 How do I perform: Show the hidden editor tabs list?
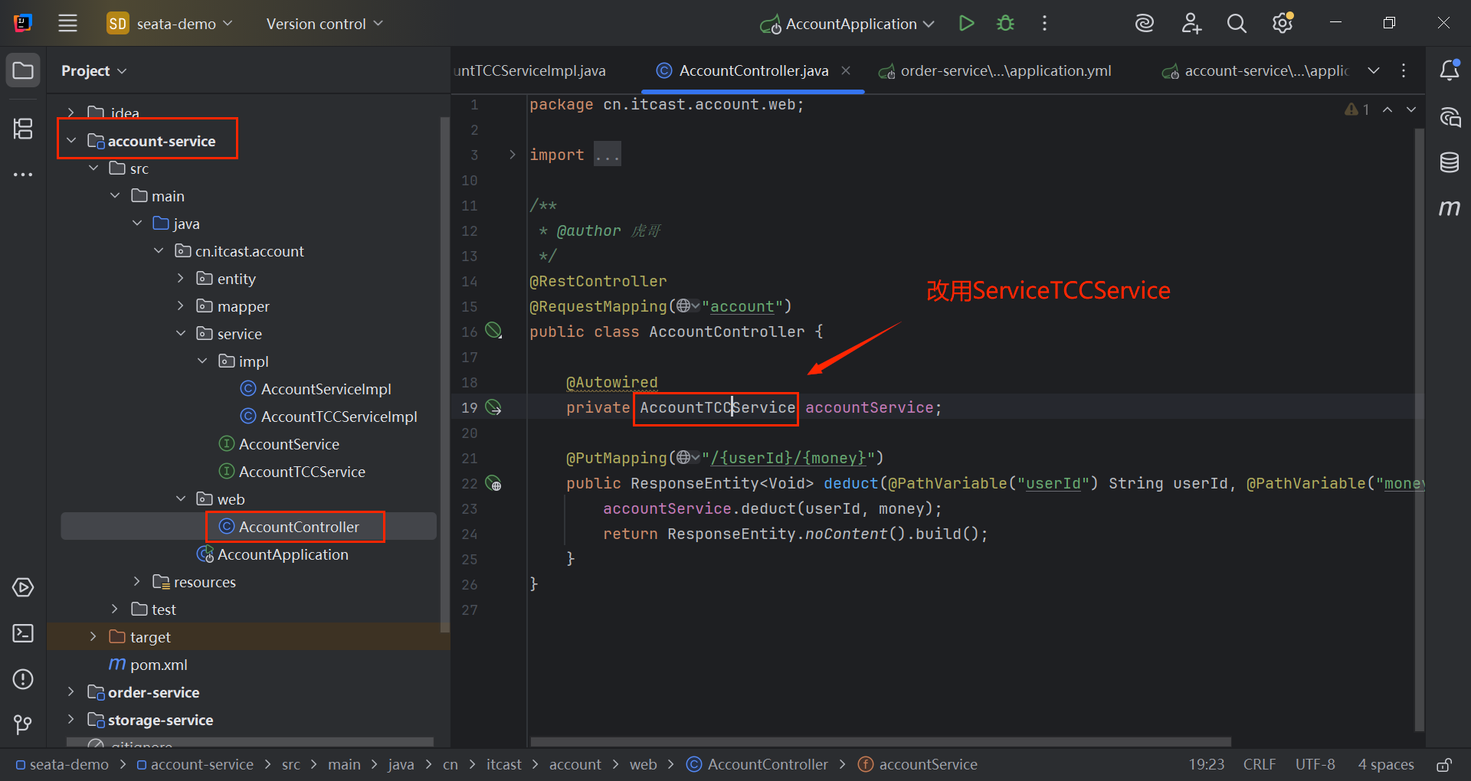point(1374,70)
